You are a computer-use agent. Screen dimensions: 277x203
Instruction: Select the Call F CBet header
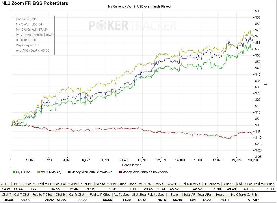click(244, 184)
